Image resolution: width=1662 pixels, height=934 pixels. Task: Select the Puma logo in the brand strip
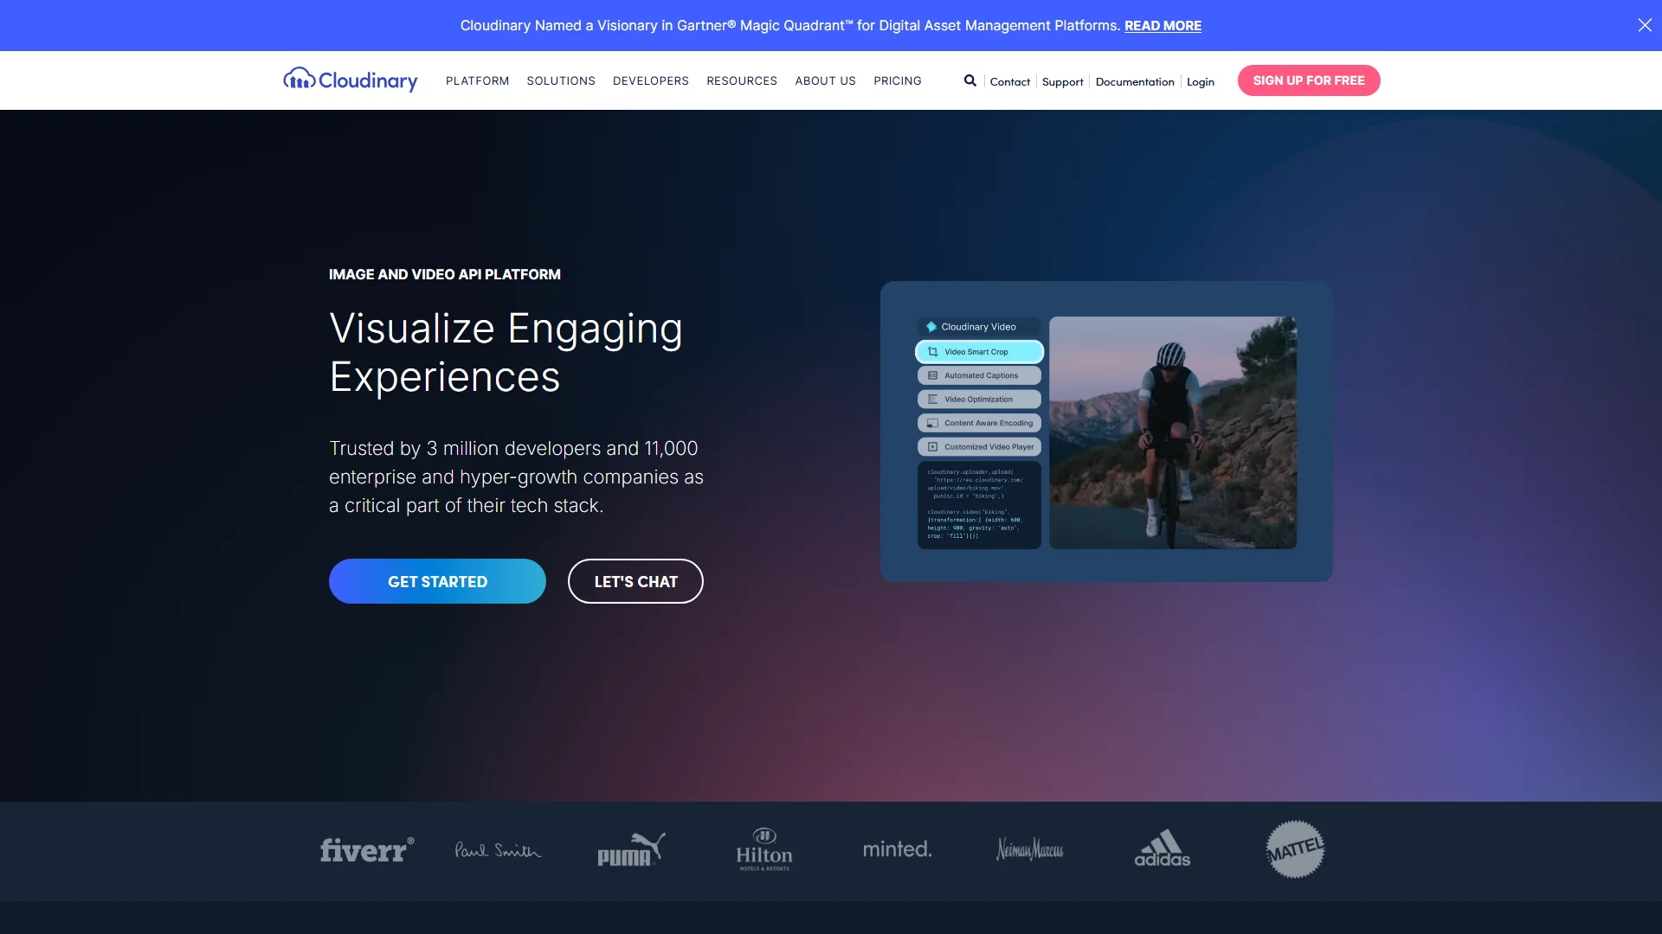point(630,849)
